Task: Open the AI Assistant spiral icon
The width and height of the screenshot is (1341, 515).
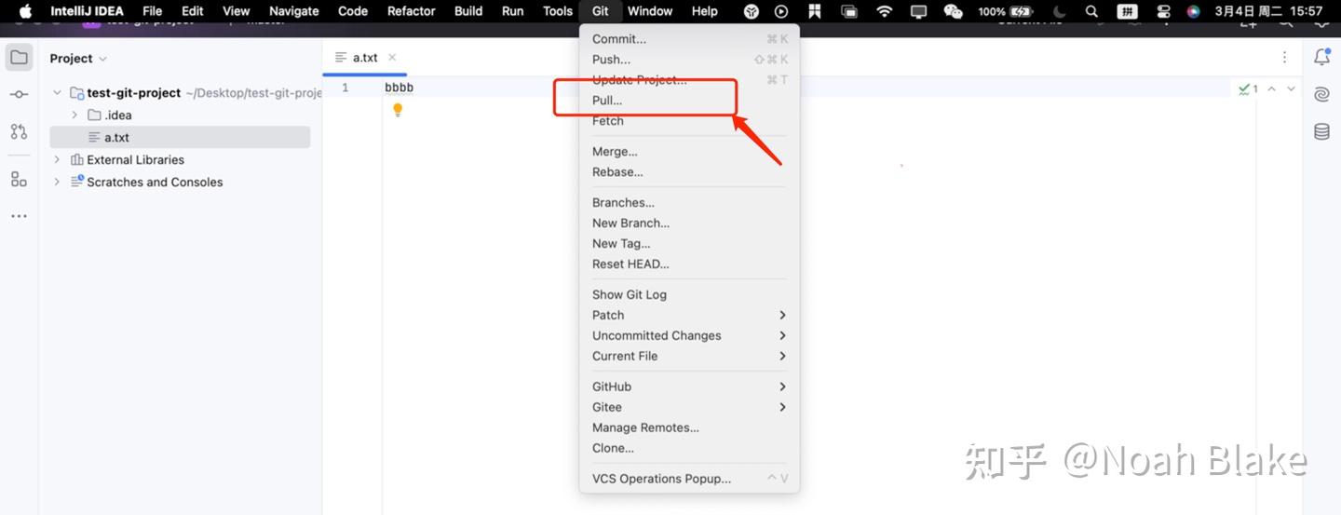Action: [x=1321, y=94]
